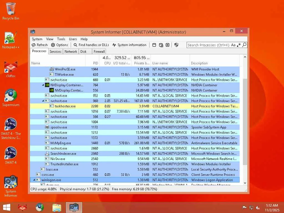Open the System menu

tap(37, 39)
